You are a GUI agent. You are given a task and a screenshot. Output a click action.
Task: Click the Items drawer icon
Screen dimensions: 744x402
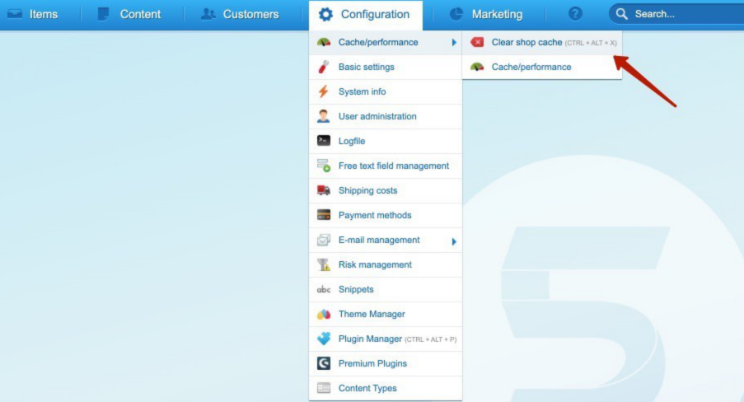[x=15, y=14]
